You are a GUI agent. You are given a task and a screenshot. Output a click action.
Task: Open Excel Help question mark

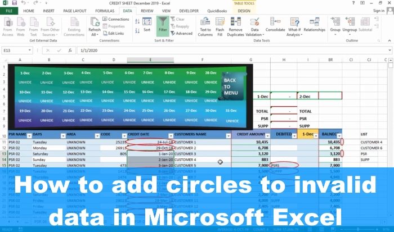[x=353, y=3]
